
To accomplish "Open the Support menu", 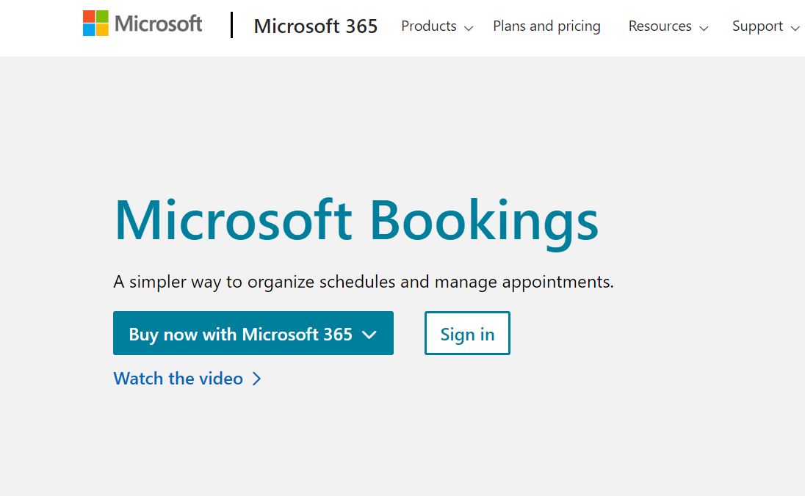I will [757, 26].
